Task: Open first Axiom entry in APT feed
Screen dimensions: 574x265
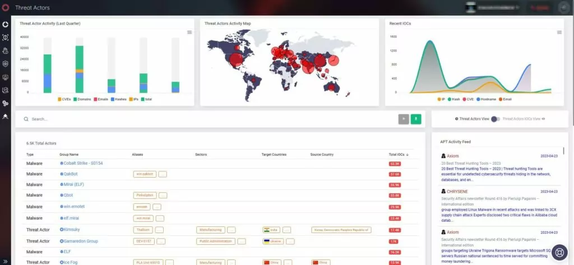Action: coord(452,156)
